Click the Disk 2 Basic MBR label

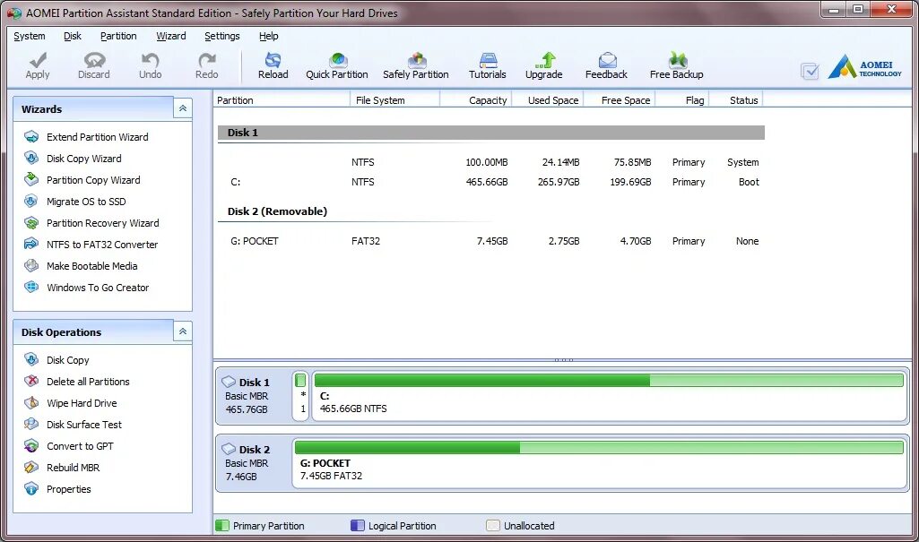point(247,463)
